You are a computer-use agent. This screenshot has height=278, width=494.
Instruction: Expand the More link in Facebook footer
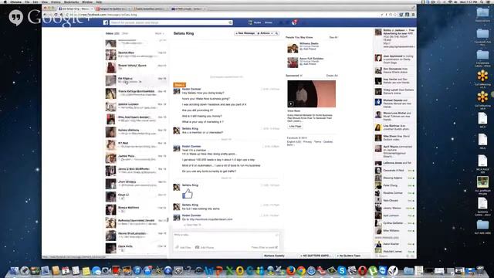coord(290,144)
